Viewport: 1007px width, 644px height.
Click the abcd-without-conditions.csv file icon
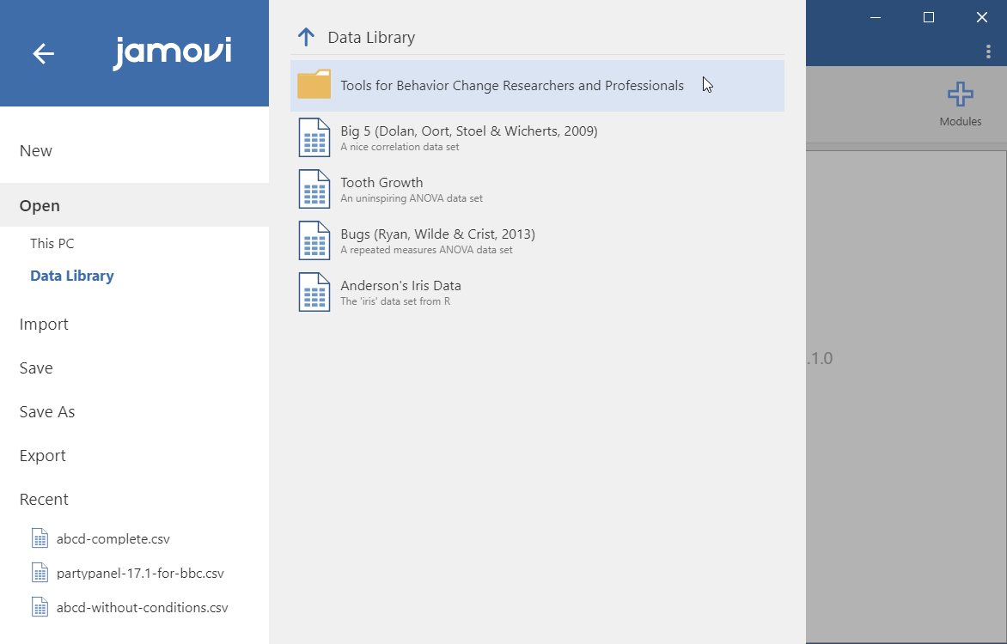point(40,607)
